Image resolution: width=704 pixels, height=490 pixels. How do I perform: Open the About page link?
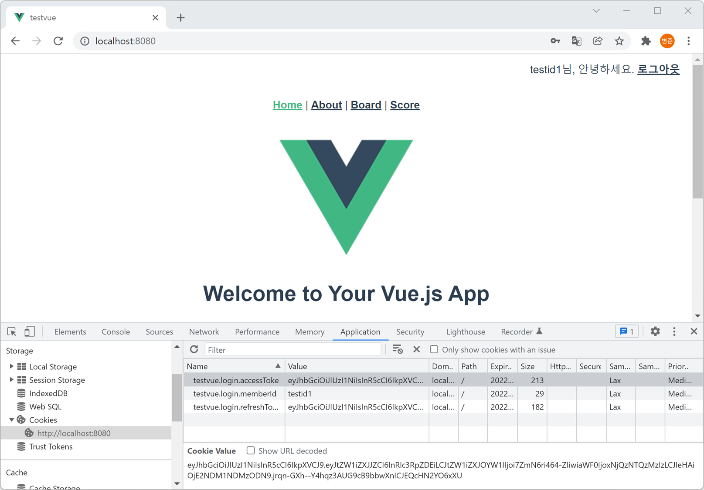coord(326,105)
